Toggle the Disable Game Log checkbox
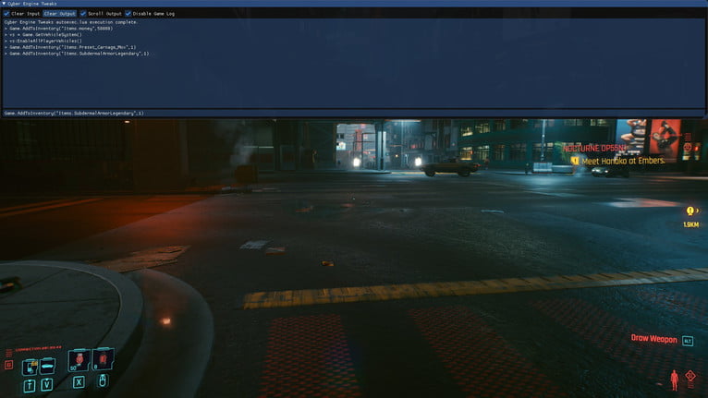The width and height of the screenshot is (708, 398). click(128, 14)
